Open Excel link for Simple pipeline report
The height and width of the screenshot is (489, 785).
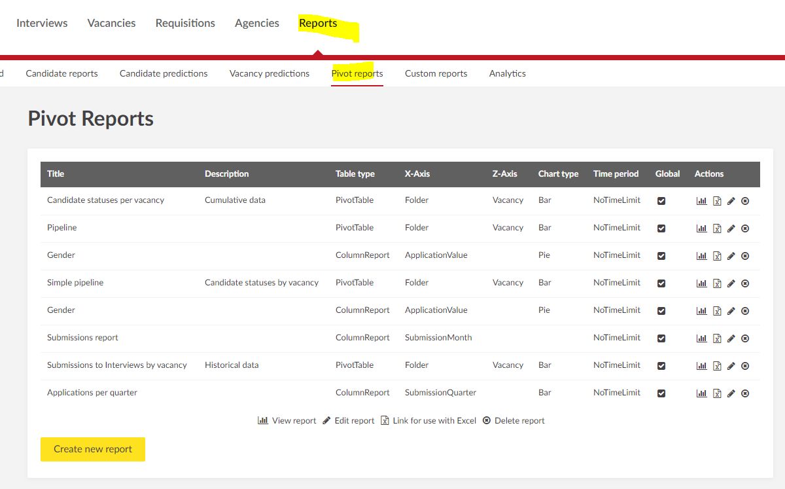point(717,283)
